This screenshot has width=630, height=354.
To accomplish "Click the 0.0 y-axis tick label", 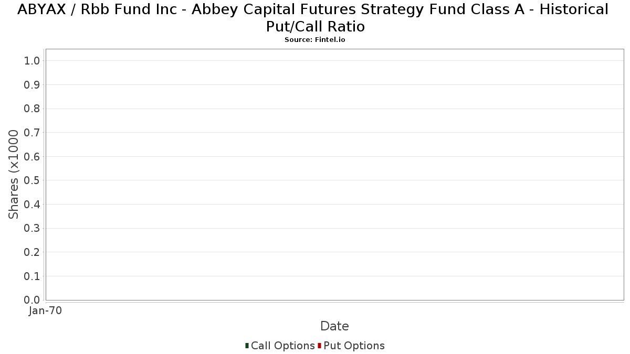I will 32,300.
